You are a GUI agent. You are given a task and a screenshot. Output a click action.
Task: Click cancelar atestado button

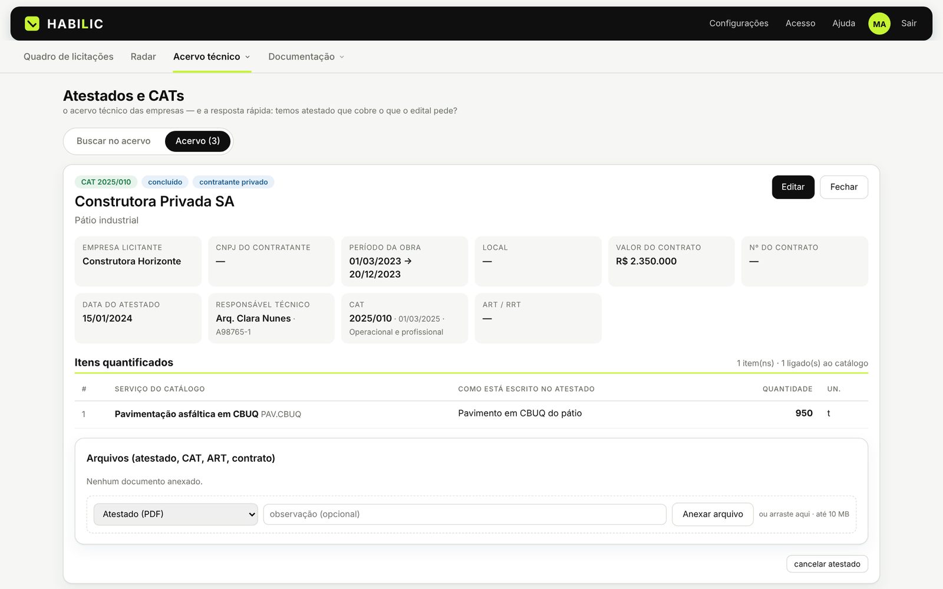pos(827,564)
